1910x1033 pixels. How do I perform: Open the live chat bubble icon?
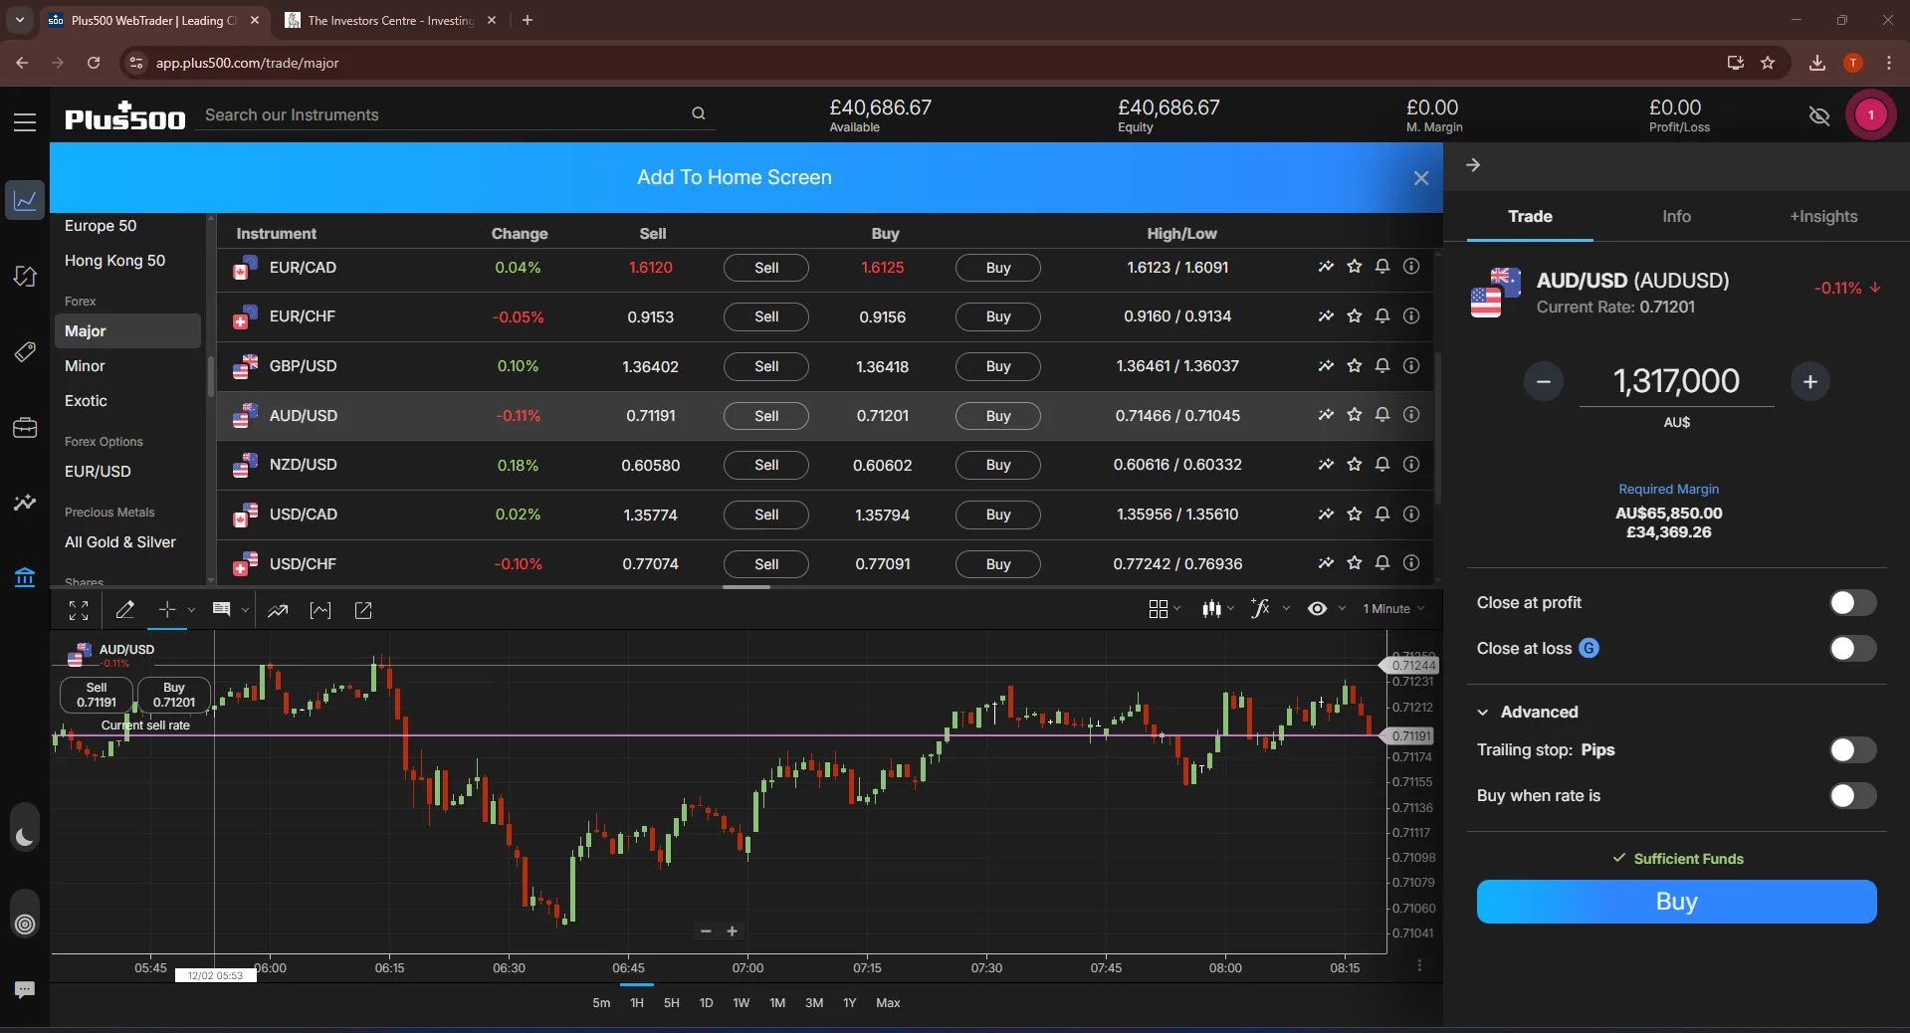[x=25, y=989]
